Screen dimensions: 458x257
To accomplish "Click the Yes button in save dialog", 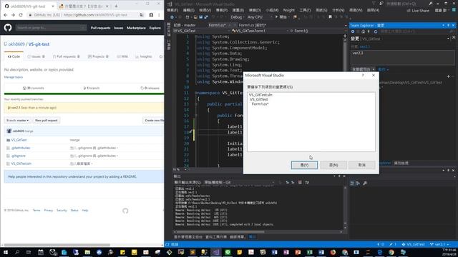I will tap(304, 165).
